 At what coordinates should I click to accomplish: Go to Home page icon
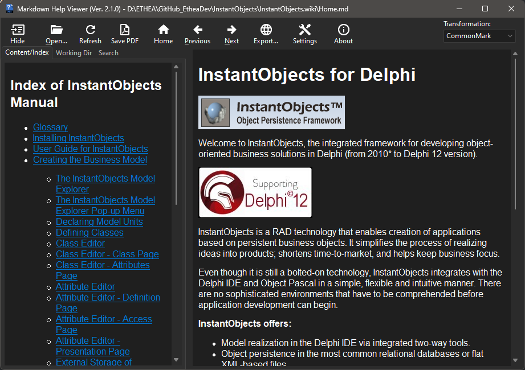tap(164, 30)
